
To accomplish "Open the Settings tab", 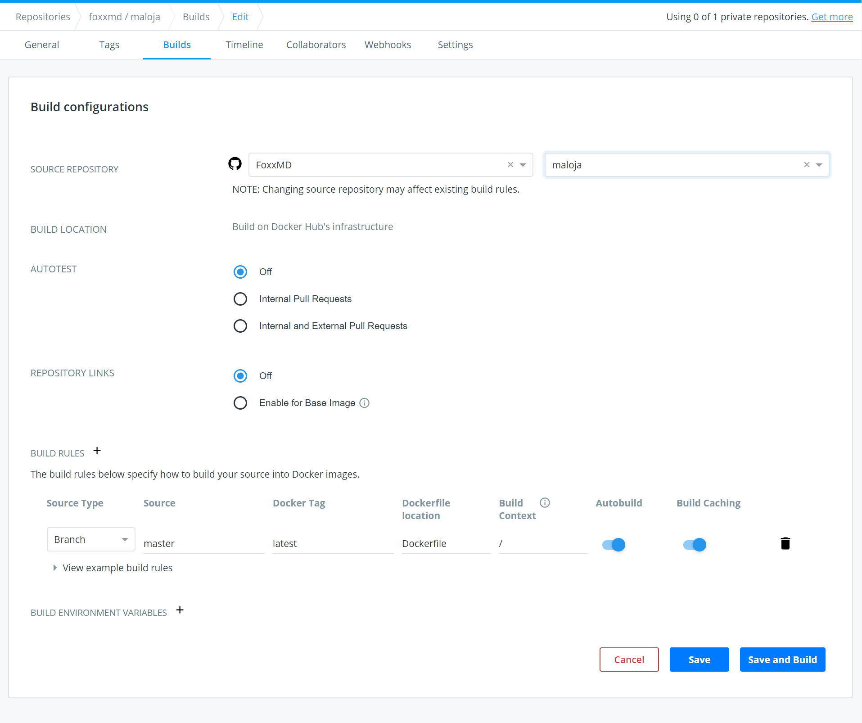I will tap(456, 45).
